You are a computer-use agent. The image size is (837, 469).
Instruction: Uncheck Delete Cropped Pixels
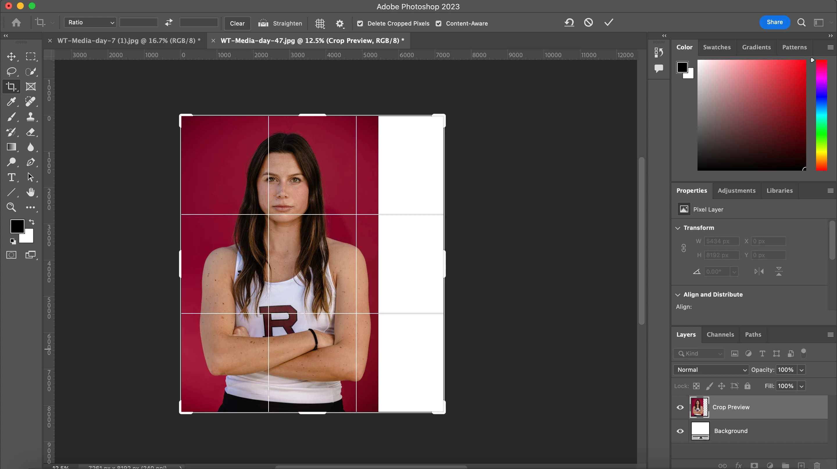360,24
